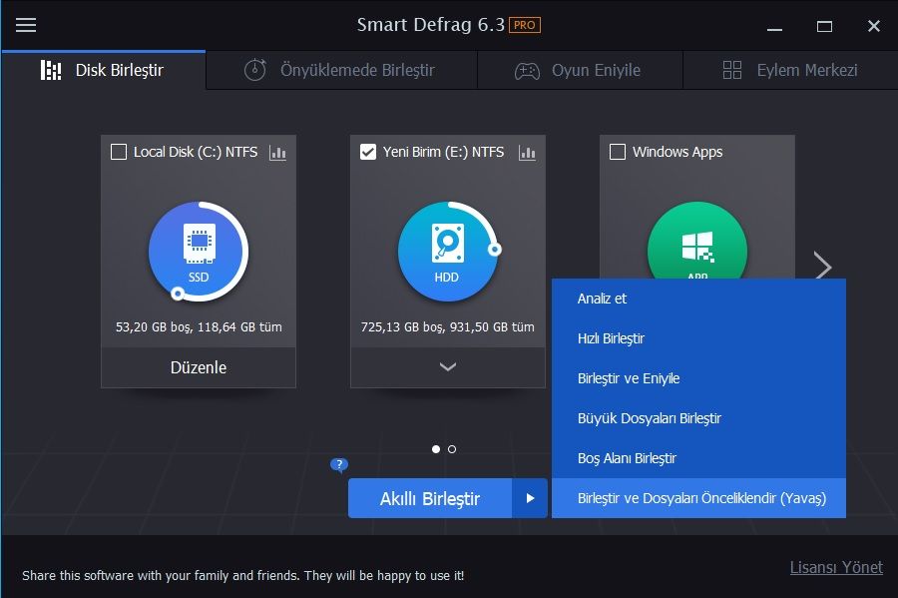Click the SSD disk icon

coord(199,252)
